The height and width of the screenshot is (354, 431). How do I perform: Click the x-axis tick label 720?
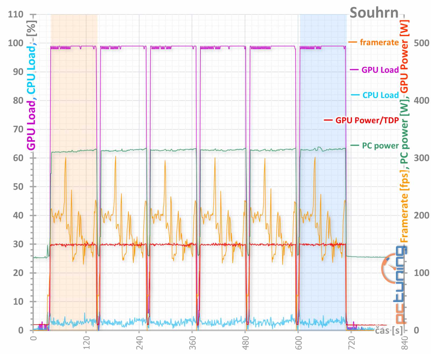pyautogui.click(x=352, y=343)
